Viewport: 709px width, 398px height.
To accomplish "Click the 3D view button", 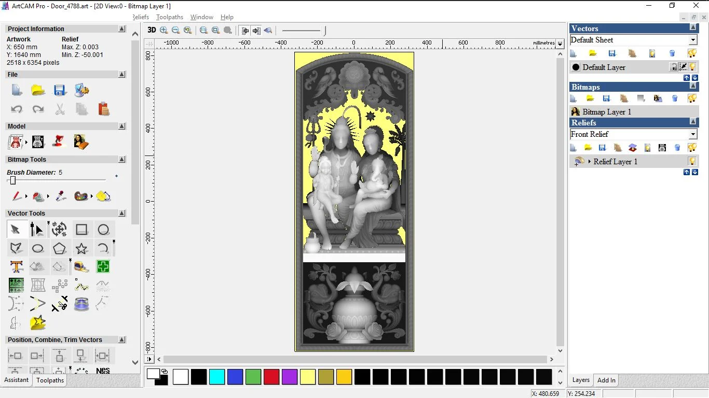I will point(152,31).
